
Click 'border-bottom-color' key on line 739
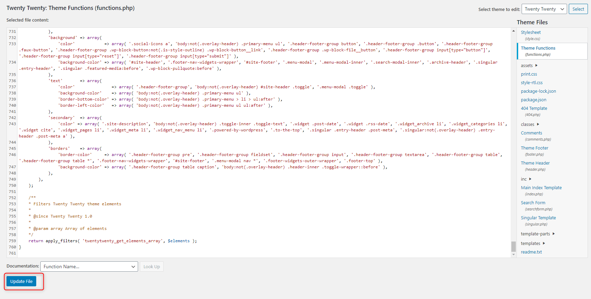click(x=83, y=99)
